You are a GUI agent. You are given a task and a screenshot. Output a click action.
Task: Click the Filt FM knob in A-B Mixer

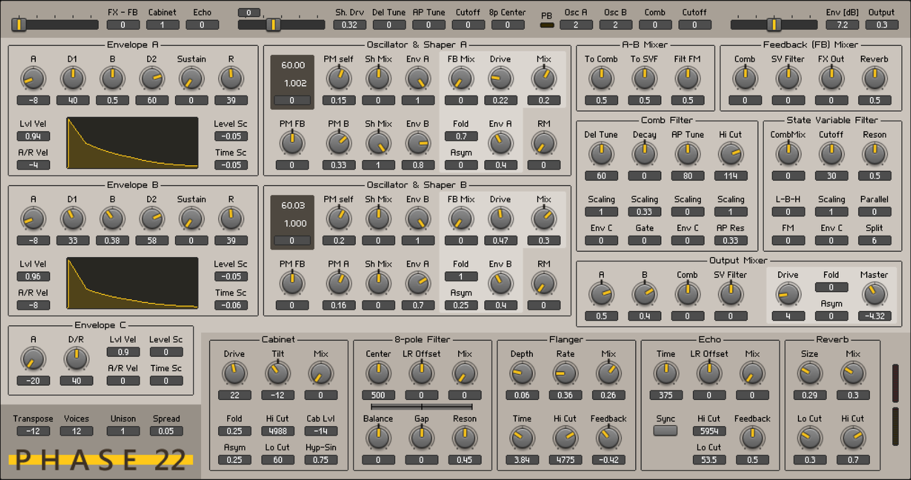687,79
